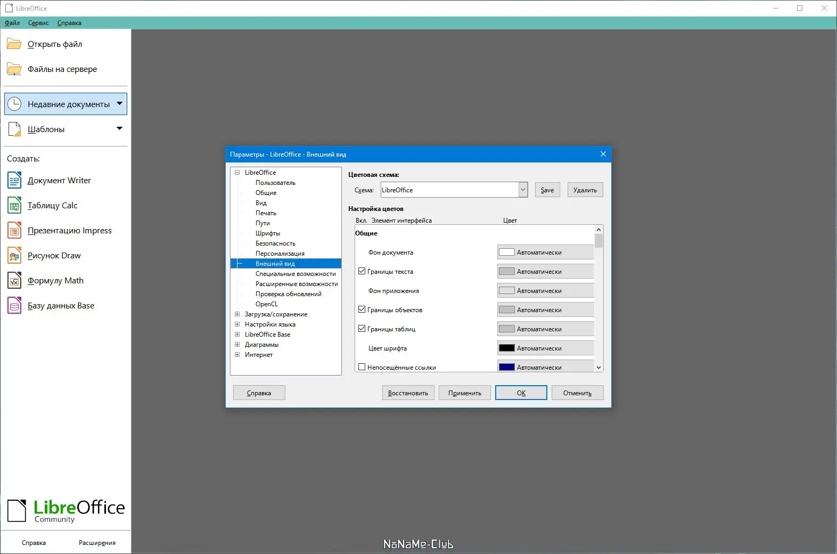Select Расширенные возможности in options tree
This screenshot has width=837, height=554.
[x=297, y=283]
